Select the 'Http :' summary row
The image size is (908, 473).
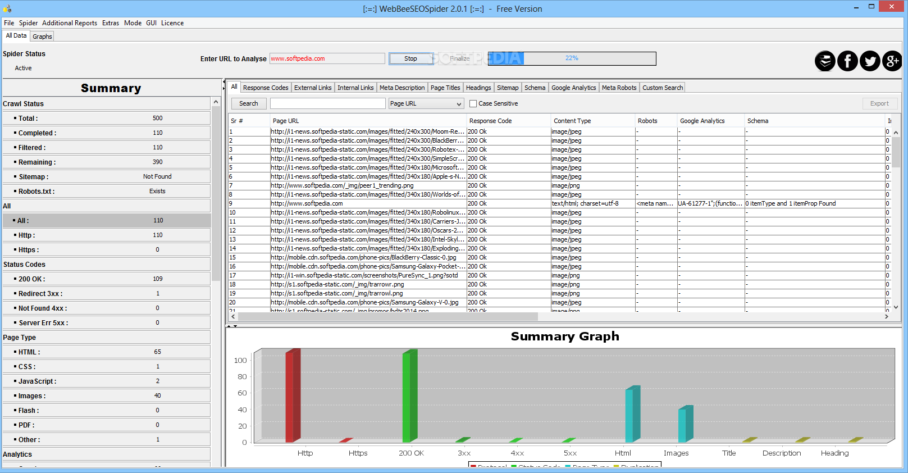(107, 235)
